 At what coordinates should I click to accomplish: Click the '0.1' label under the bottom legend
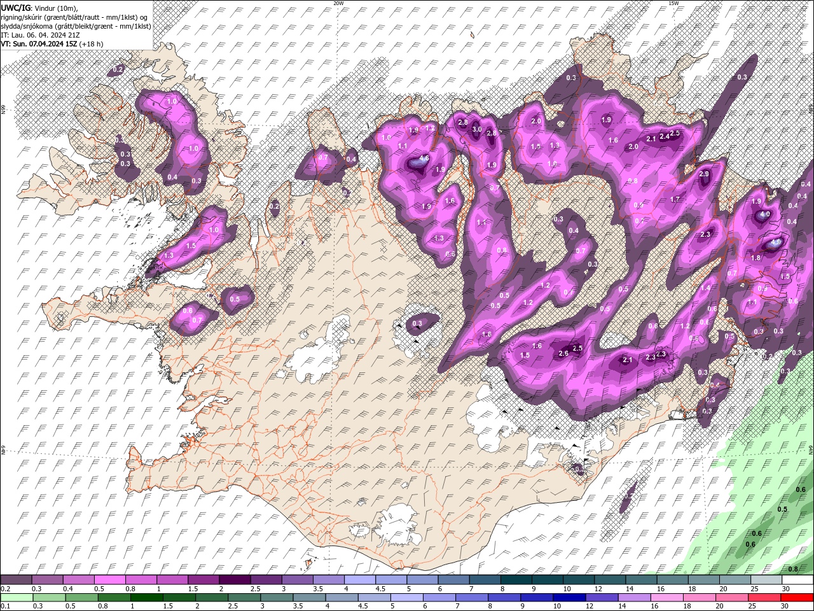click(5, 606)
